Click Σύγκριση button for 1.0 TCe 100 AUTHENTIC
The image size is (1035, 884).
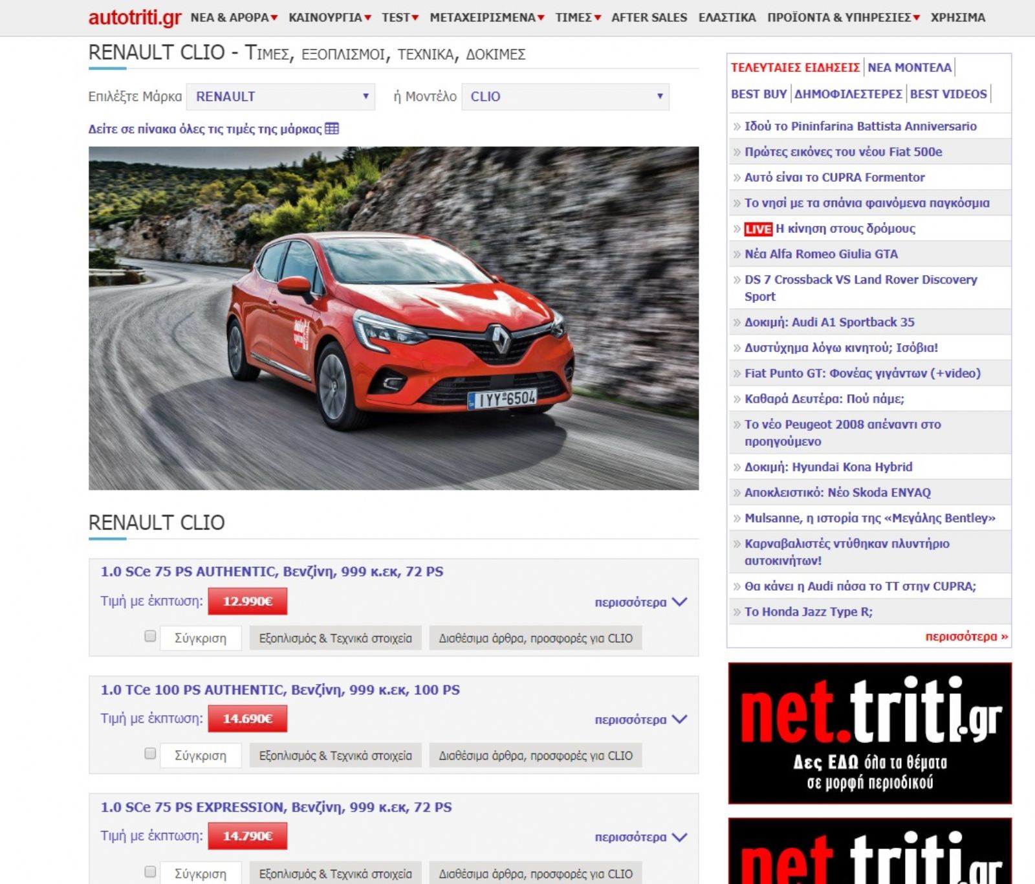(x=201, y=755)
